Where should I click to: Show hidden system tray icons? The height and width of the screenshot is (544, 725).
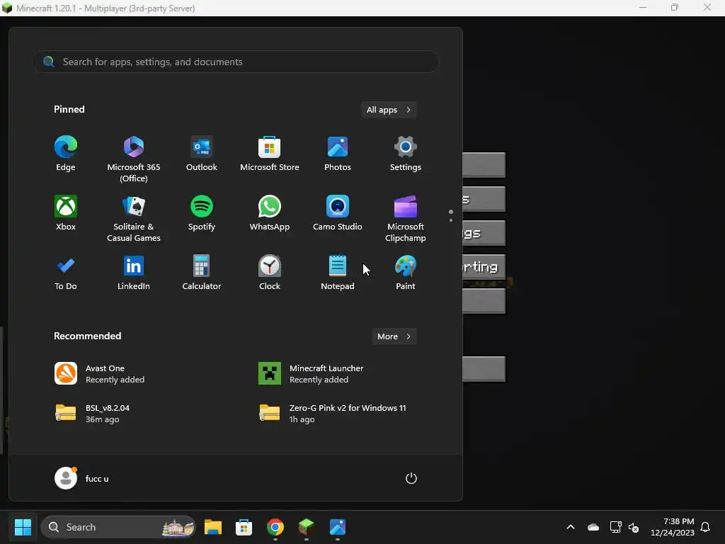[x=571, y=527]
